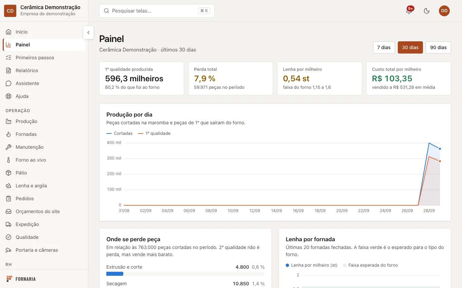The height and width of the screenshot is (288, 462).
Task: Click the Custo total por milheiro card
Action: click(409, 78)
